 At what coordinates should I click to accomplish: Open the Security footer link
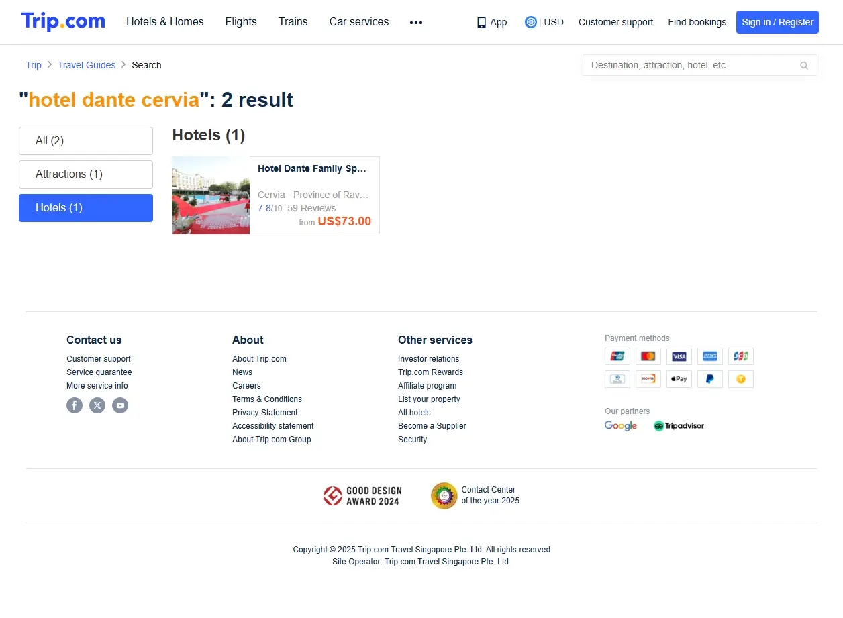[x=412, y=440]
